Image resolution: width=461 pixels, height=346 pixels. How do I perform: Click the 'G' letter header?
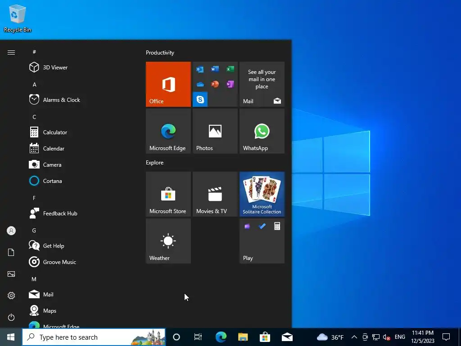pyautogui.click(x=34, y=230)
